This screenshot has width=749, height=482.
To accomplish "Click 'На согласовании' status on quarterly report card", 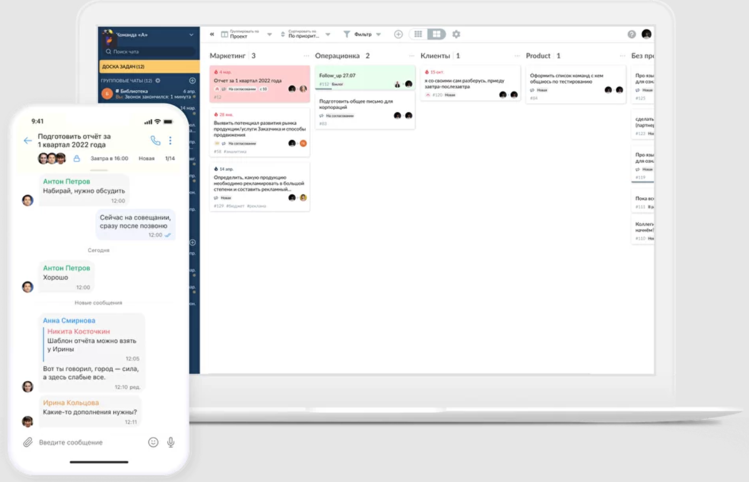I will (x=242, y=89).
